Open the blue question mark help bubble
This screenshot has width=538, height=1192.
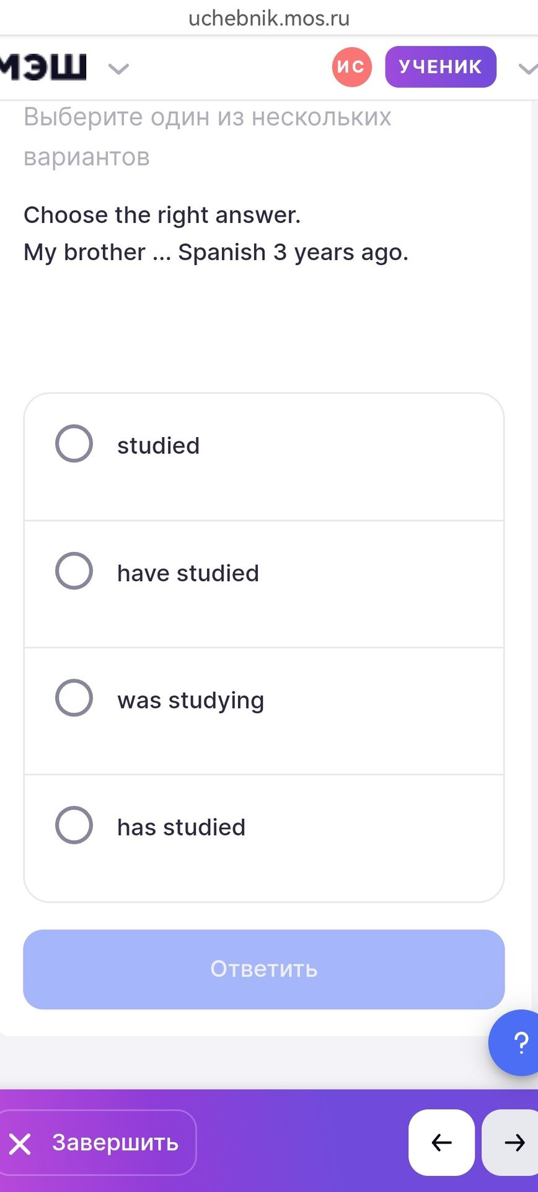coord(514,1043)
